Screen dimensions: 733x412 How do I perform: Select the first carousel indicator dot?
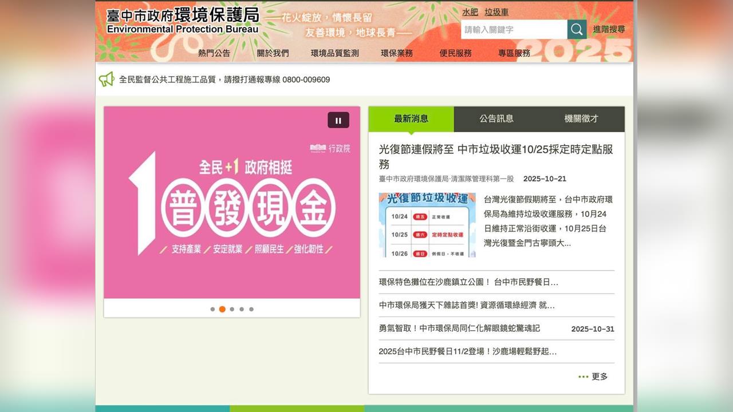click(x=212, y=309)
